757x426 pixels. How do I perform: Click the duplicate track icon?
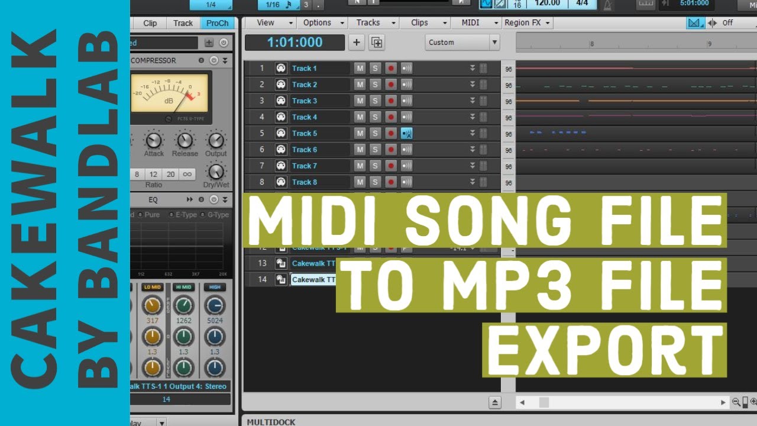[377, 42]
